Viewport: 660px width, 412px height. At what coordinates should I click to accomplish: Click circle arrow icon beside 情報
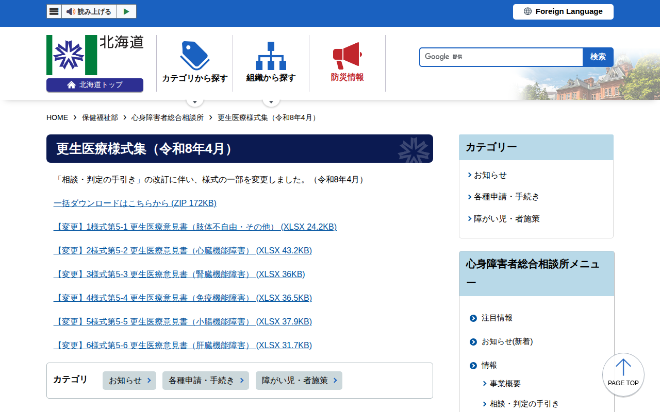[x=473, y=366]
